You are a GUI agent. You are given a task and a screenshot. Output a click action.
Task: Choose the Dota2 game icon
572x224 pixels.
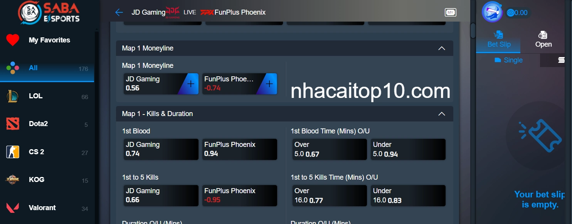(x=12, y=124)
